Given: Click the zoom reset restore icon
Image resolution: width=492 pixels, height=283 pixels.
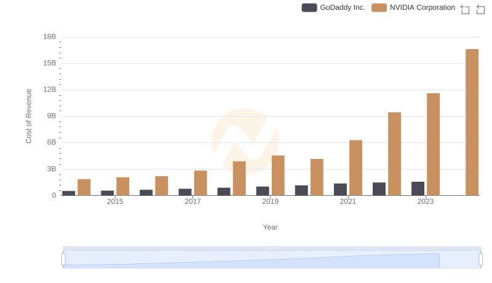Looking at the screenshot, I should 480,9.
